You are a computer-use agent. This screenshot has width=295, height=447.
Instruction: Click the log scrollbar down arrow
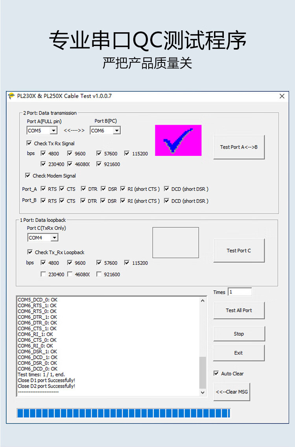pyautogui.click(x=203, y=392)
